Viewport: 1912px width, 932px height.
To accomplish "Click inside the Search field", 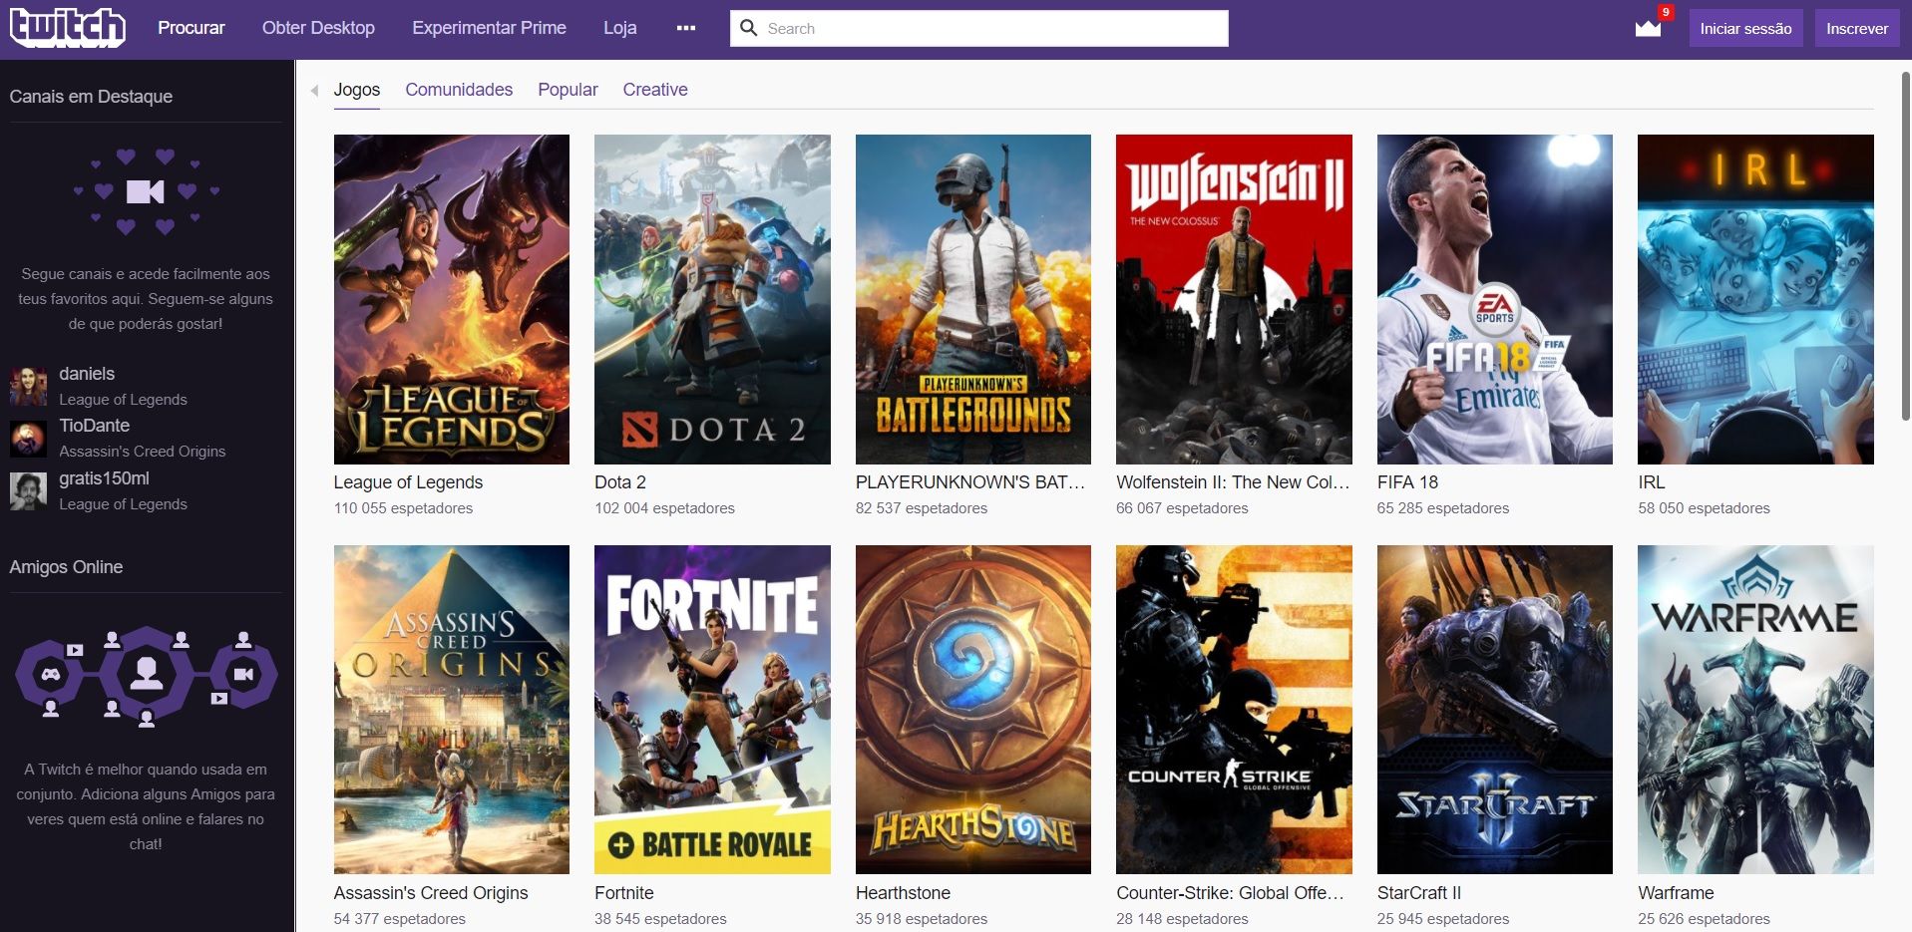I will (977, 28).
